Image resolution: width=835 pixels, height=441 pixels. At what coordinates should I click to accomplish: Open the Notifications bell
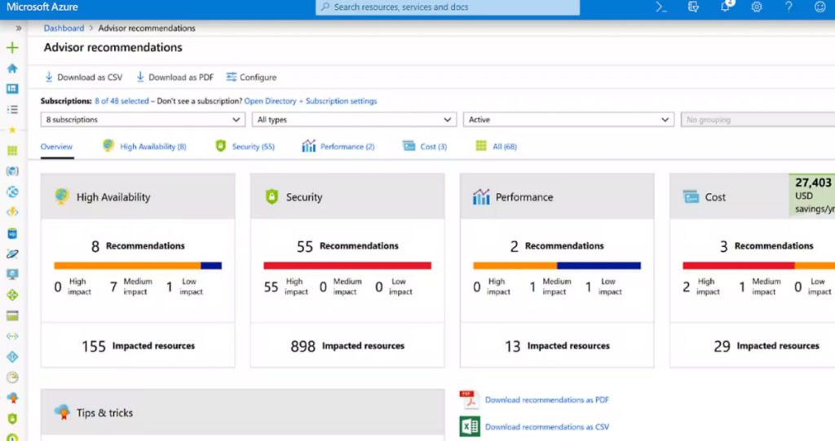[727, 7]
